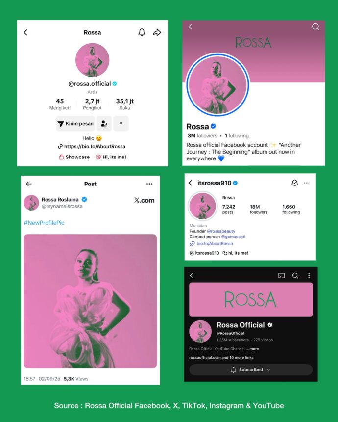
Task: Tap the Facebook circular profile picture
Action: [x=217, y=85]
